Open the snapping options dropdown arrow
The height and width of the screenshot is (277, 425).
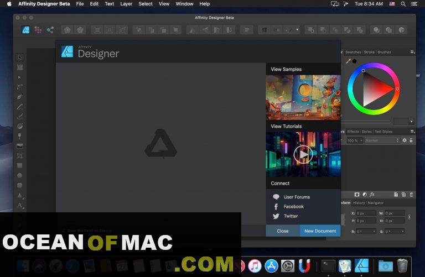pos(297,30)
